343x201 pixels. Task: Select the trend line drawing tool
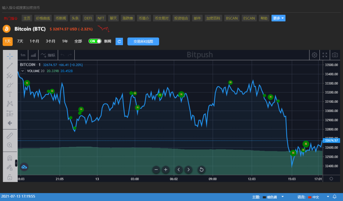coord(10,66)
